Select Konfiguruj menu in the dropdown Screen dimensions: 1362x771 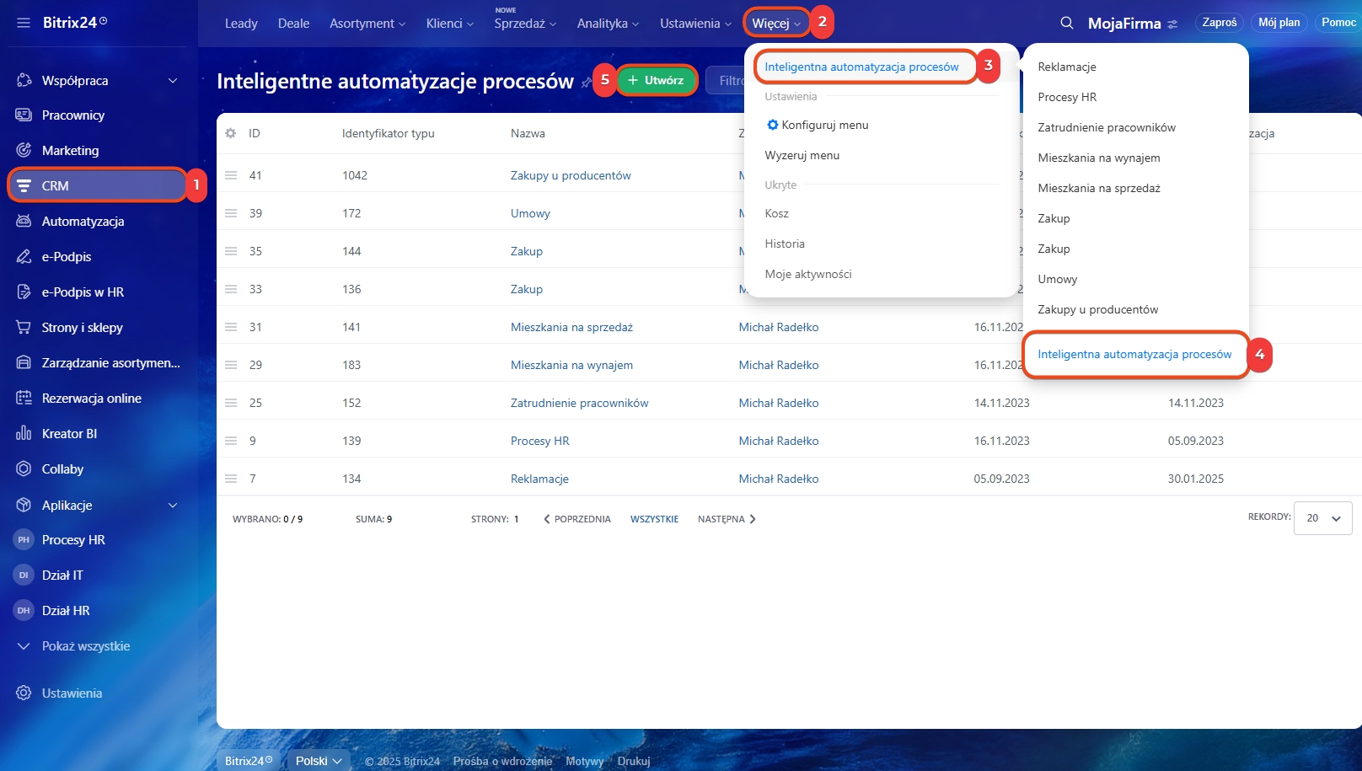coord(823,125)
